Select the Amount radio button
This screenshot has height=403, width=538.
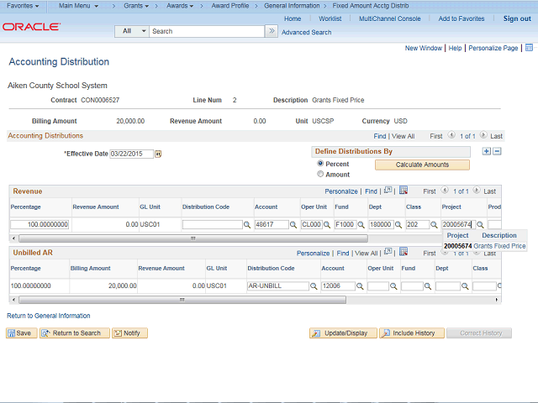click(320, 174)
